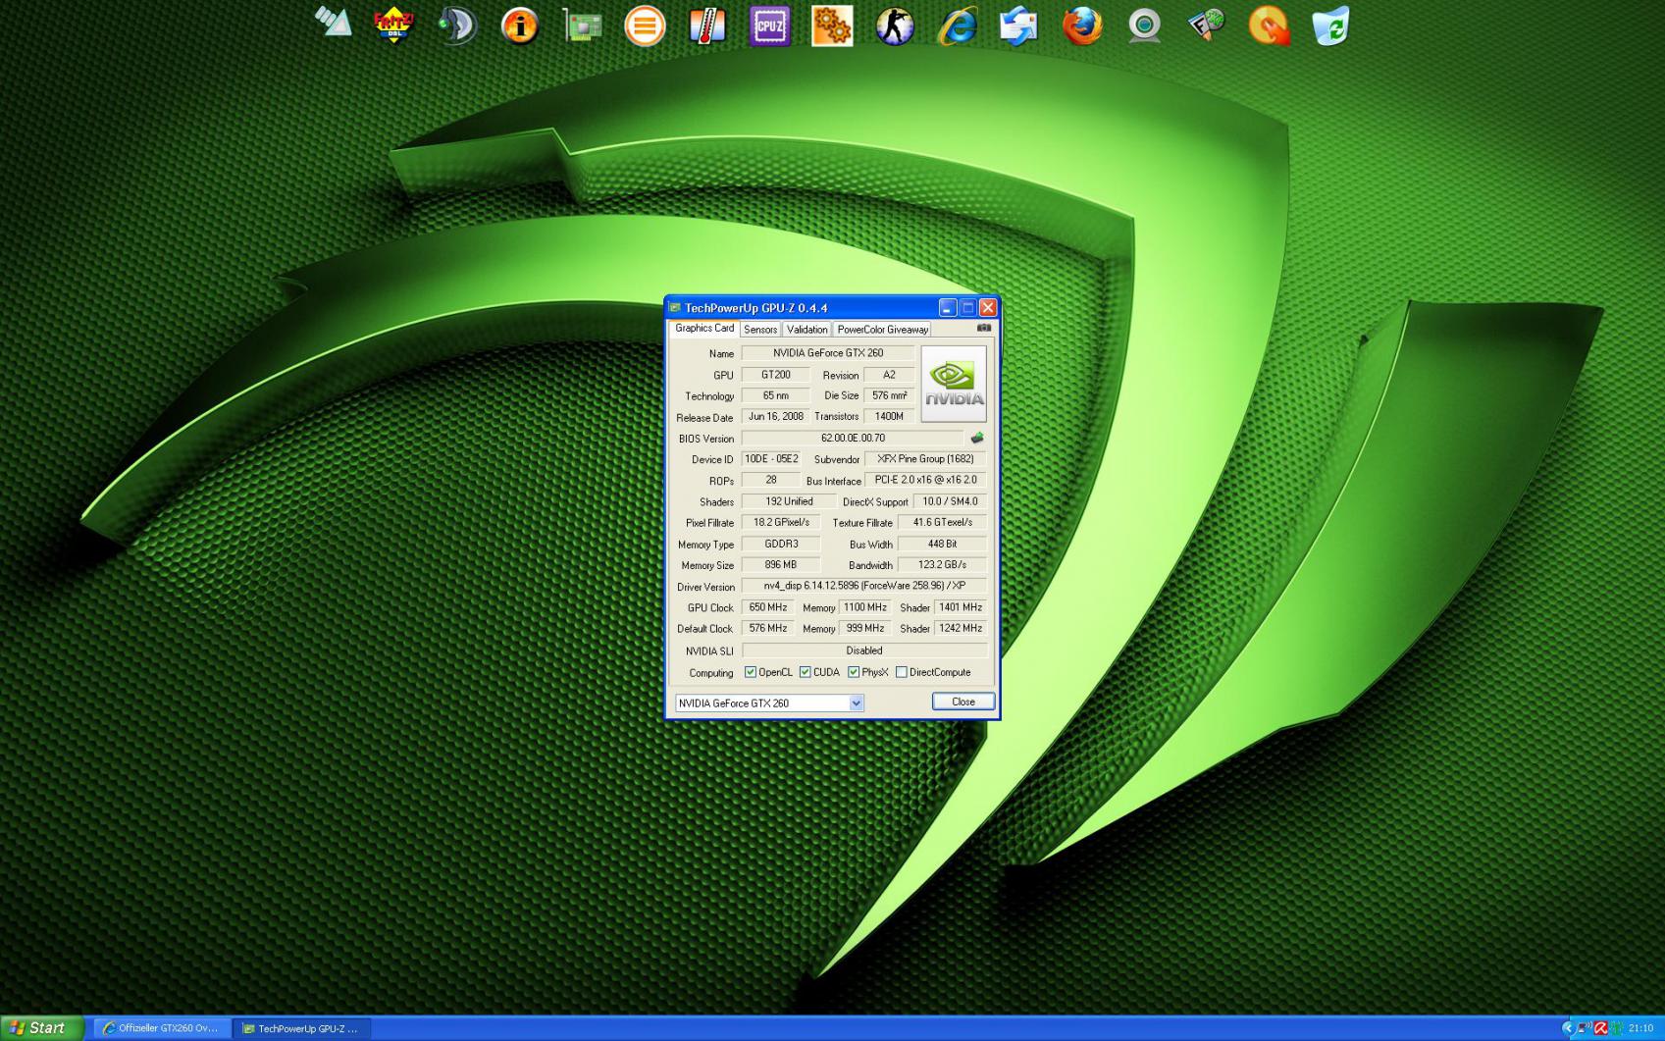Open Firefox from the top dock
Screen dimensions: 1665x1041
(1081, 26)
